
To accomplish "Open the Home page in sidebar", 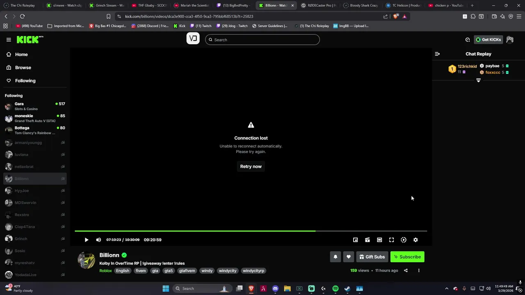I will coord(35,54).
